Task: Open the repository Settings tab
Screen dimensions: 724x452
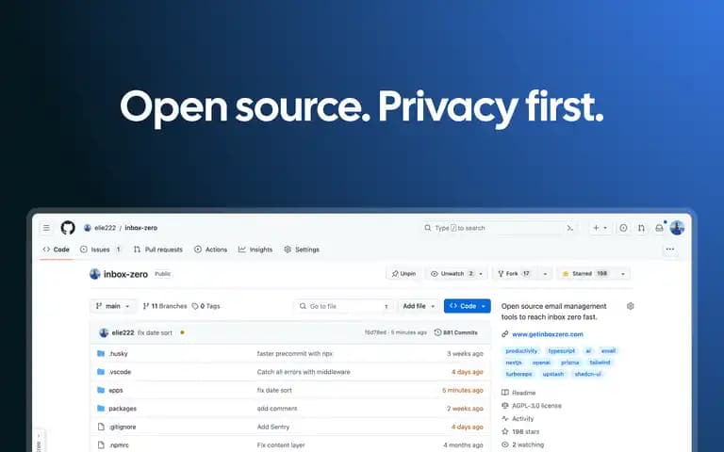Action: click(302, 250)
